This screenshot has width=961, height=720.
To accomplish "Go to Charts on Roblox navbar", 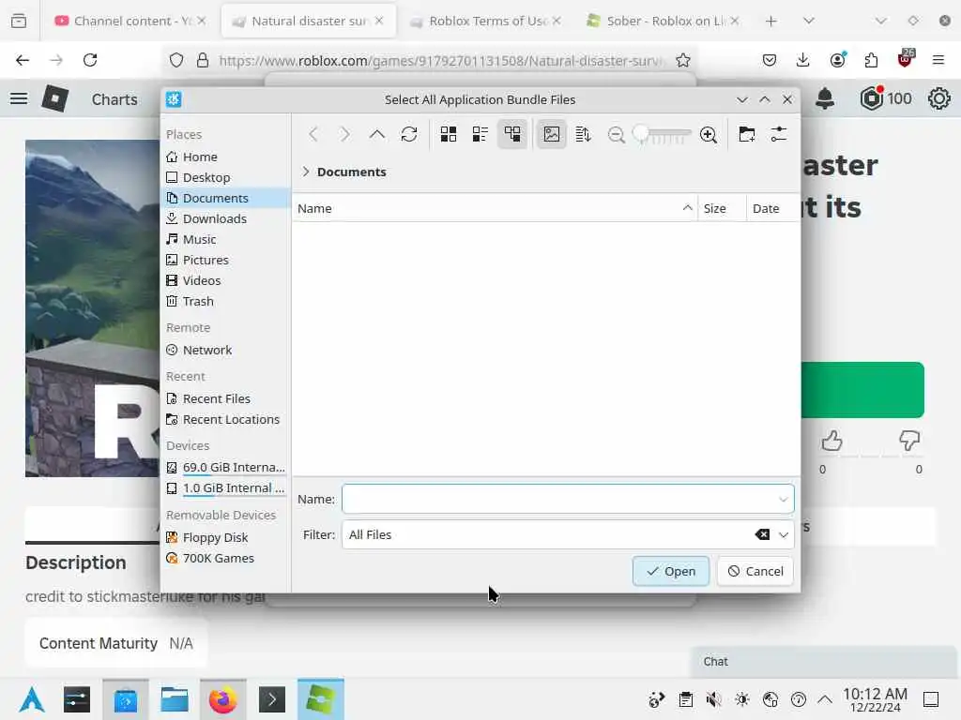I will [114, 99].
